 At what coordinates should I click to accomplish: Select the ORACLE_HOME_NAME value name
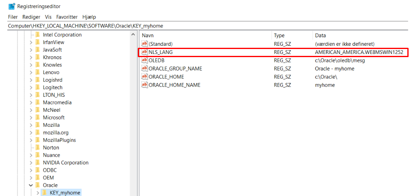click(x=174, y=85)
